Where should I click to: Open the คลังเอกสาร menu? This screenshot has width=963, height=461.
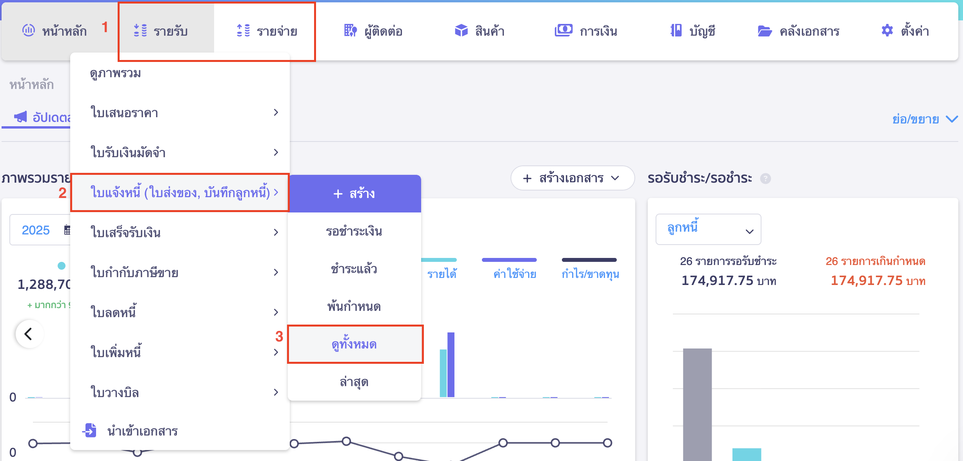[798, 31]
